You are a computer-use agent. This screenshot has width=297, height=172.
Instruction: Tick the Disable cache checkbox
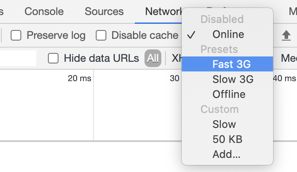click(x=101, y=35)
